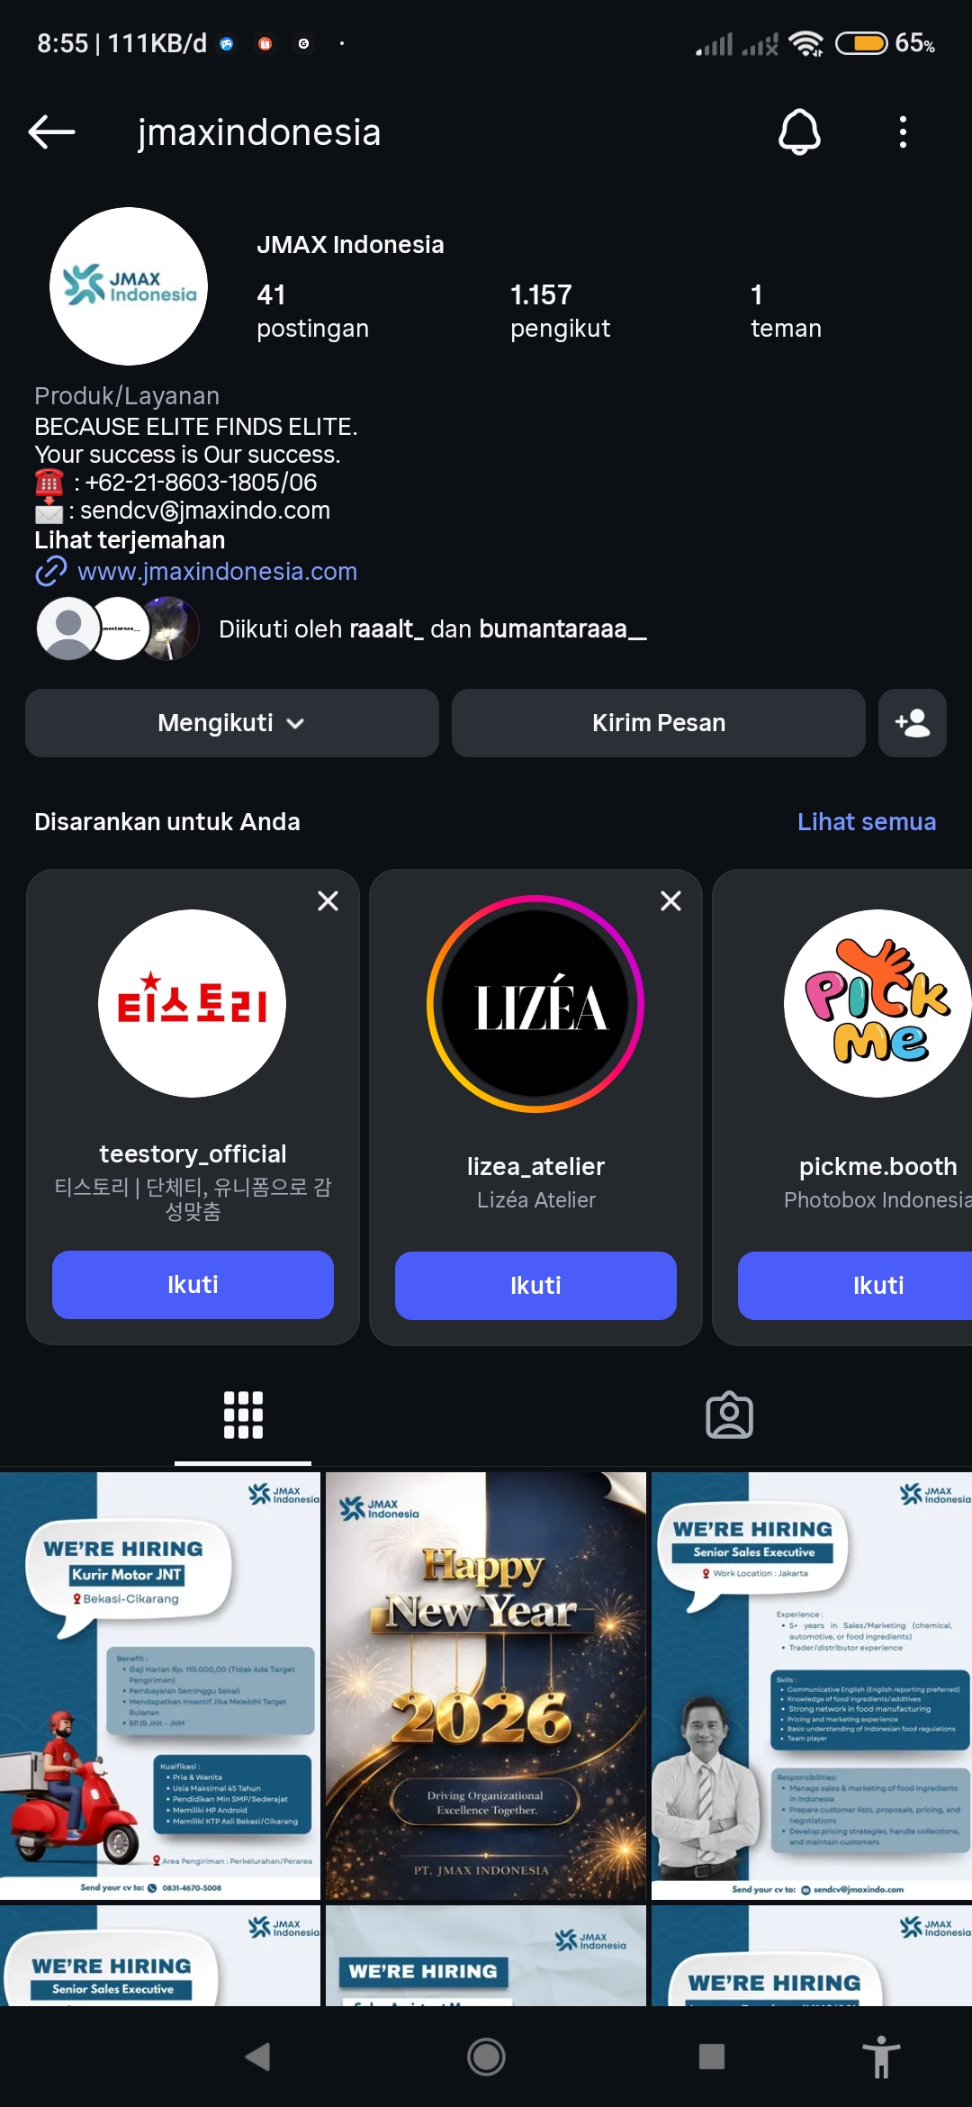Tap the add-person suggestions icon
The height and width of the screenshot is (2107, 972).
912,723
